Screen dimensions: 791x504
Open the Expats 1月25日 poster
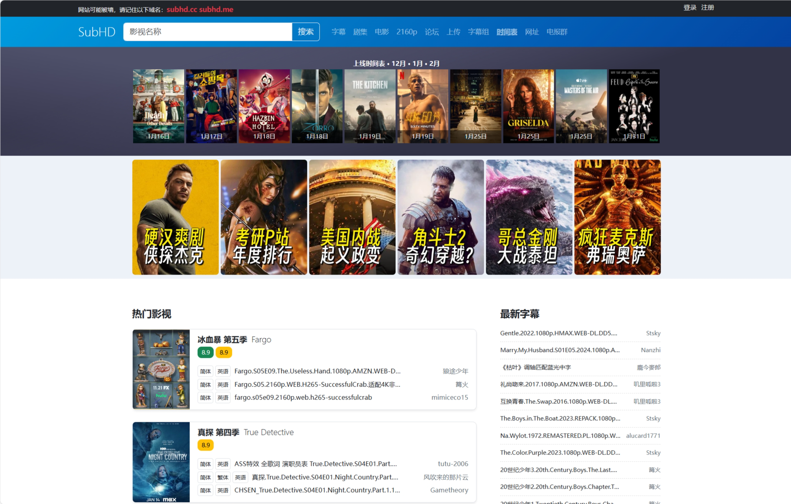(x=475, y=106)
